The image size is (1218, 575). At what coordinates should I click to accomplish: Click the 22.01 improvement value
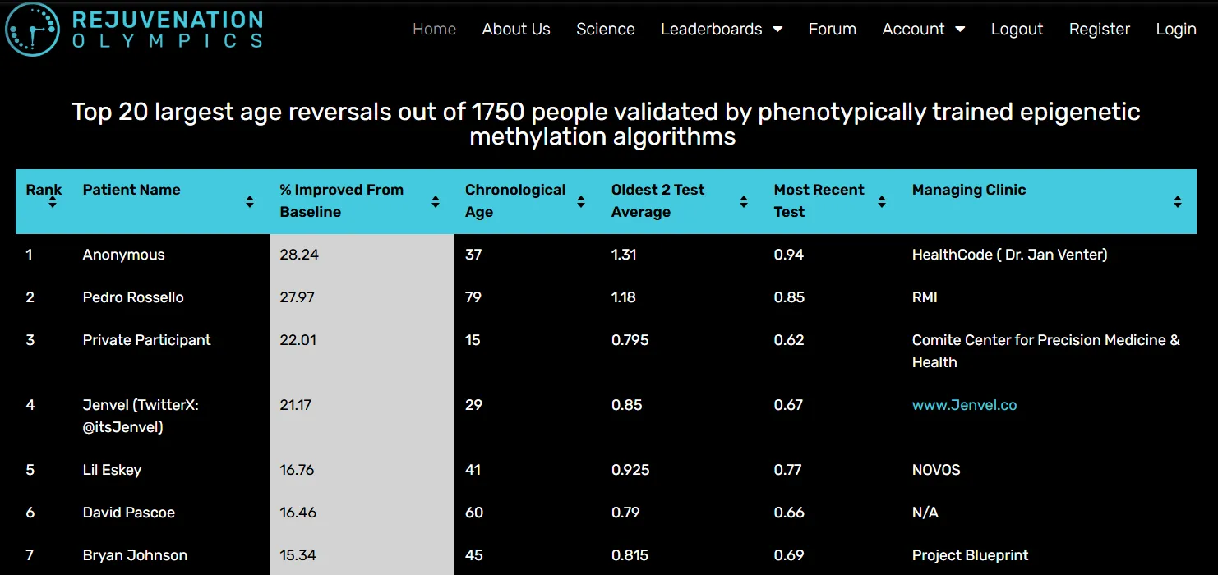pos(298,340)
